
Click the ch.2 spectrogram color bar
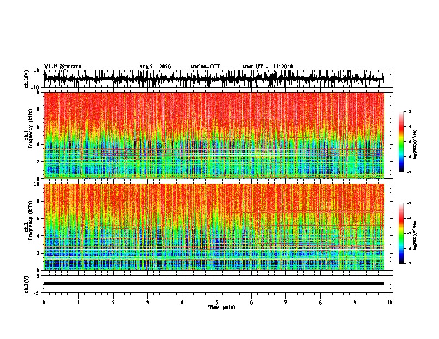(x=401, y=233)
